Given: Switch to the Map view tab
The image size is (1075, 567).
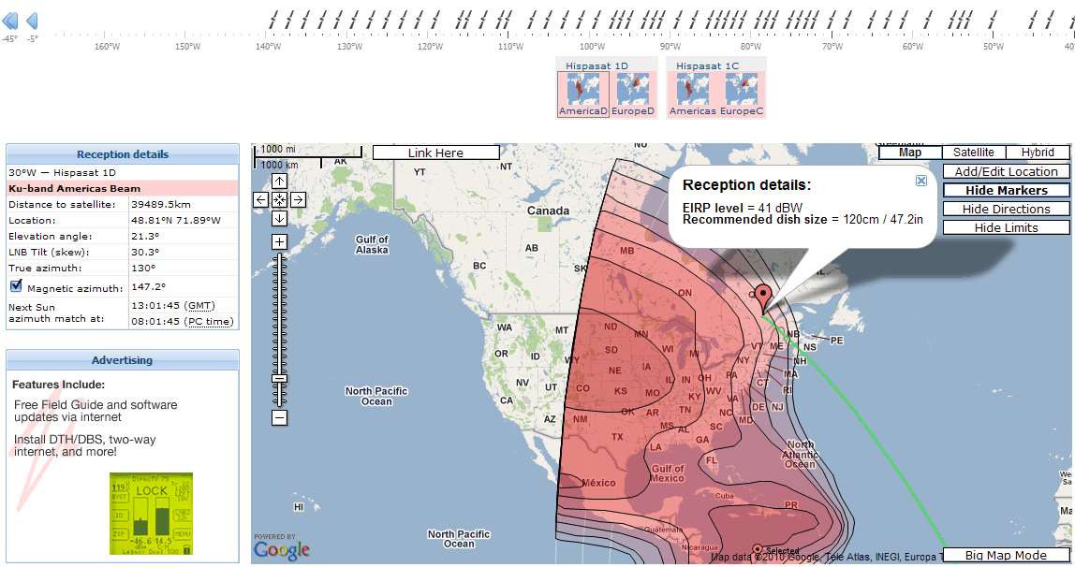Looking at the screenshot, I should [910, 153].
